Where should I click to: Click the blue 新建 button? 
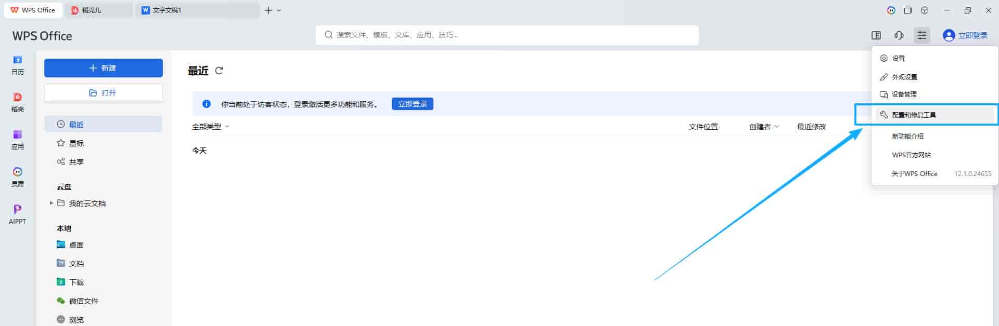103,68
